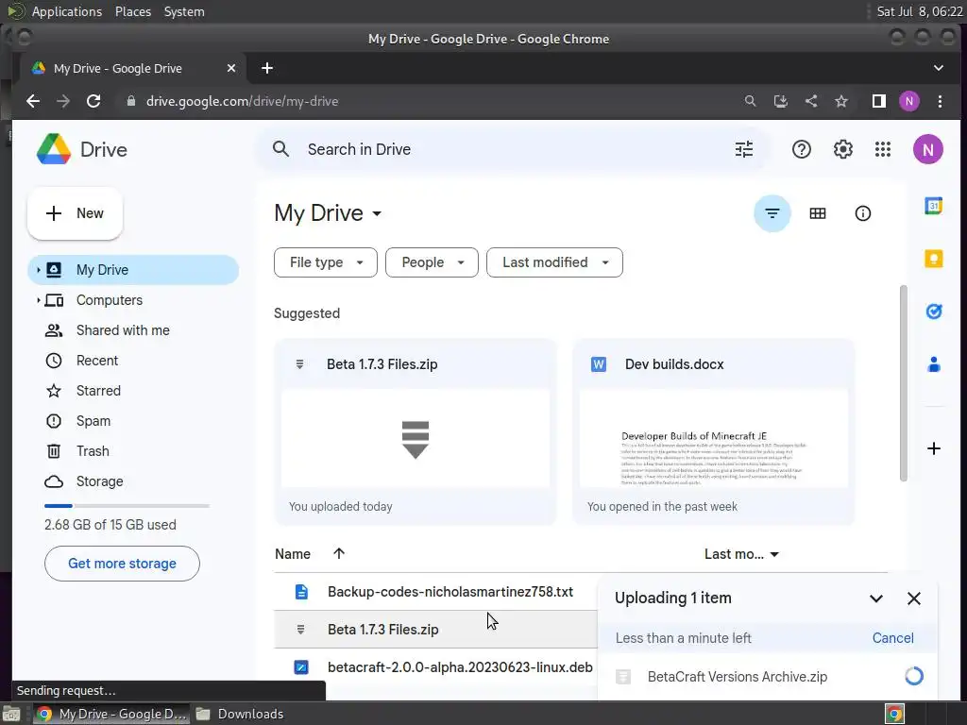Reverse sort direction arrow next to Name
The height and width of the screenshot is (725, 967).
[x=339, y=553]
